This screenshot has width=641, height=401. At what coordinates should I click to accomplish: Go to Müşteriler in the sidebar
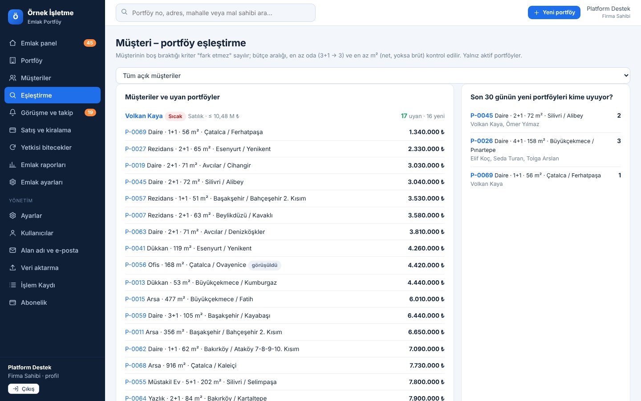(x=53, y=78)
